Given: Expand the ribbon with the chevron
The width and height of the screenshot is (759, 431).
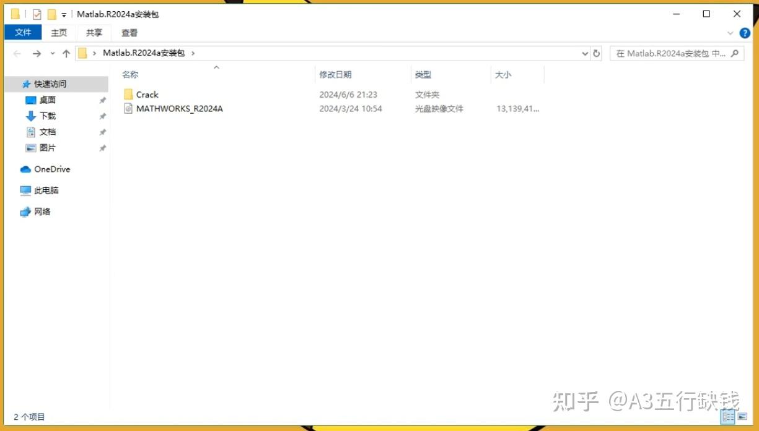Looking at the screenshot, I should point(730,33).
